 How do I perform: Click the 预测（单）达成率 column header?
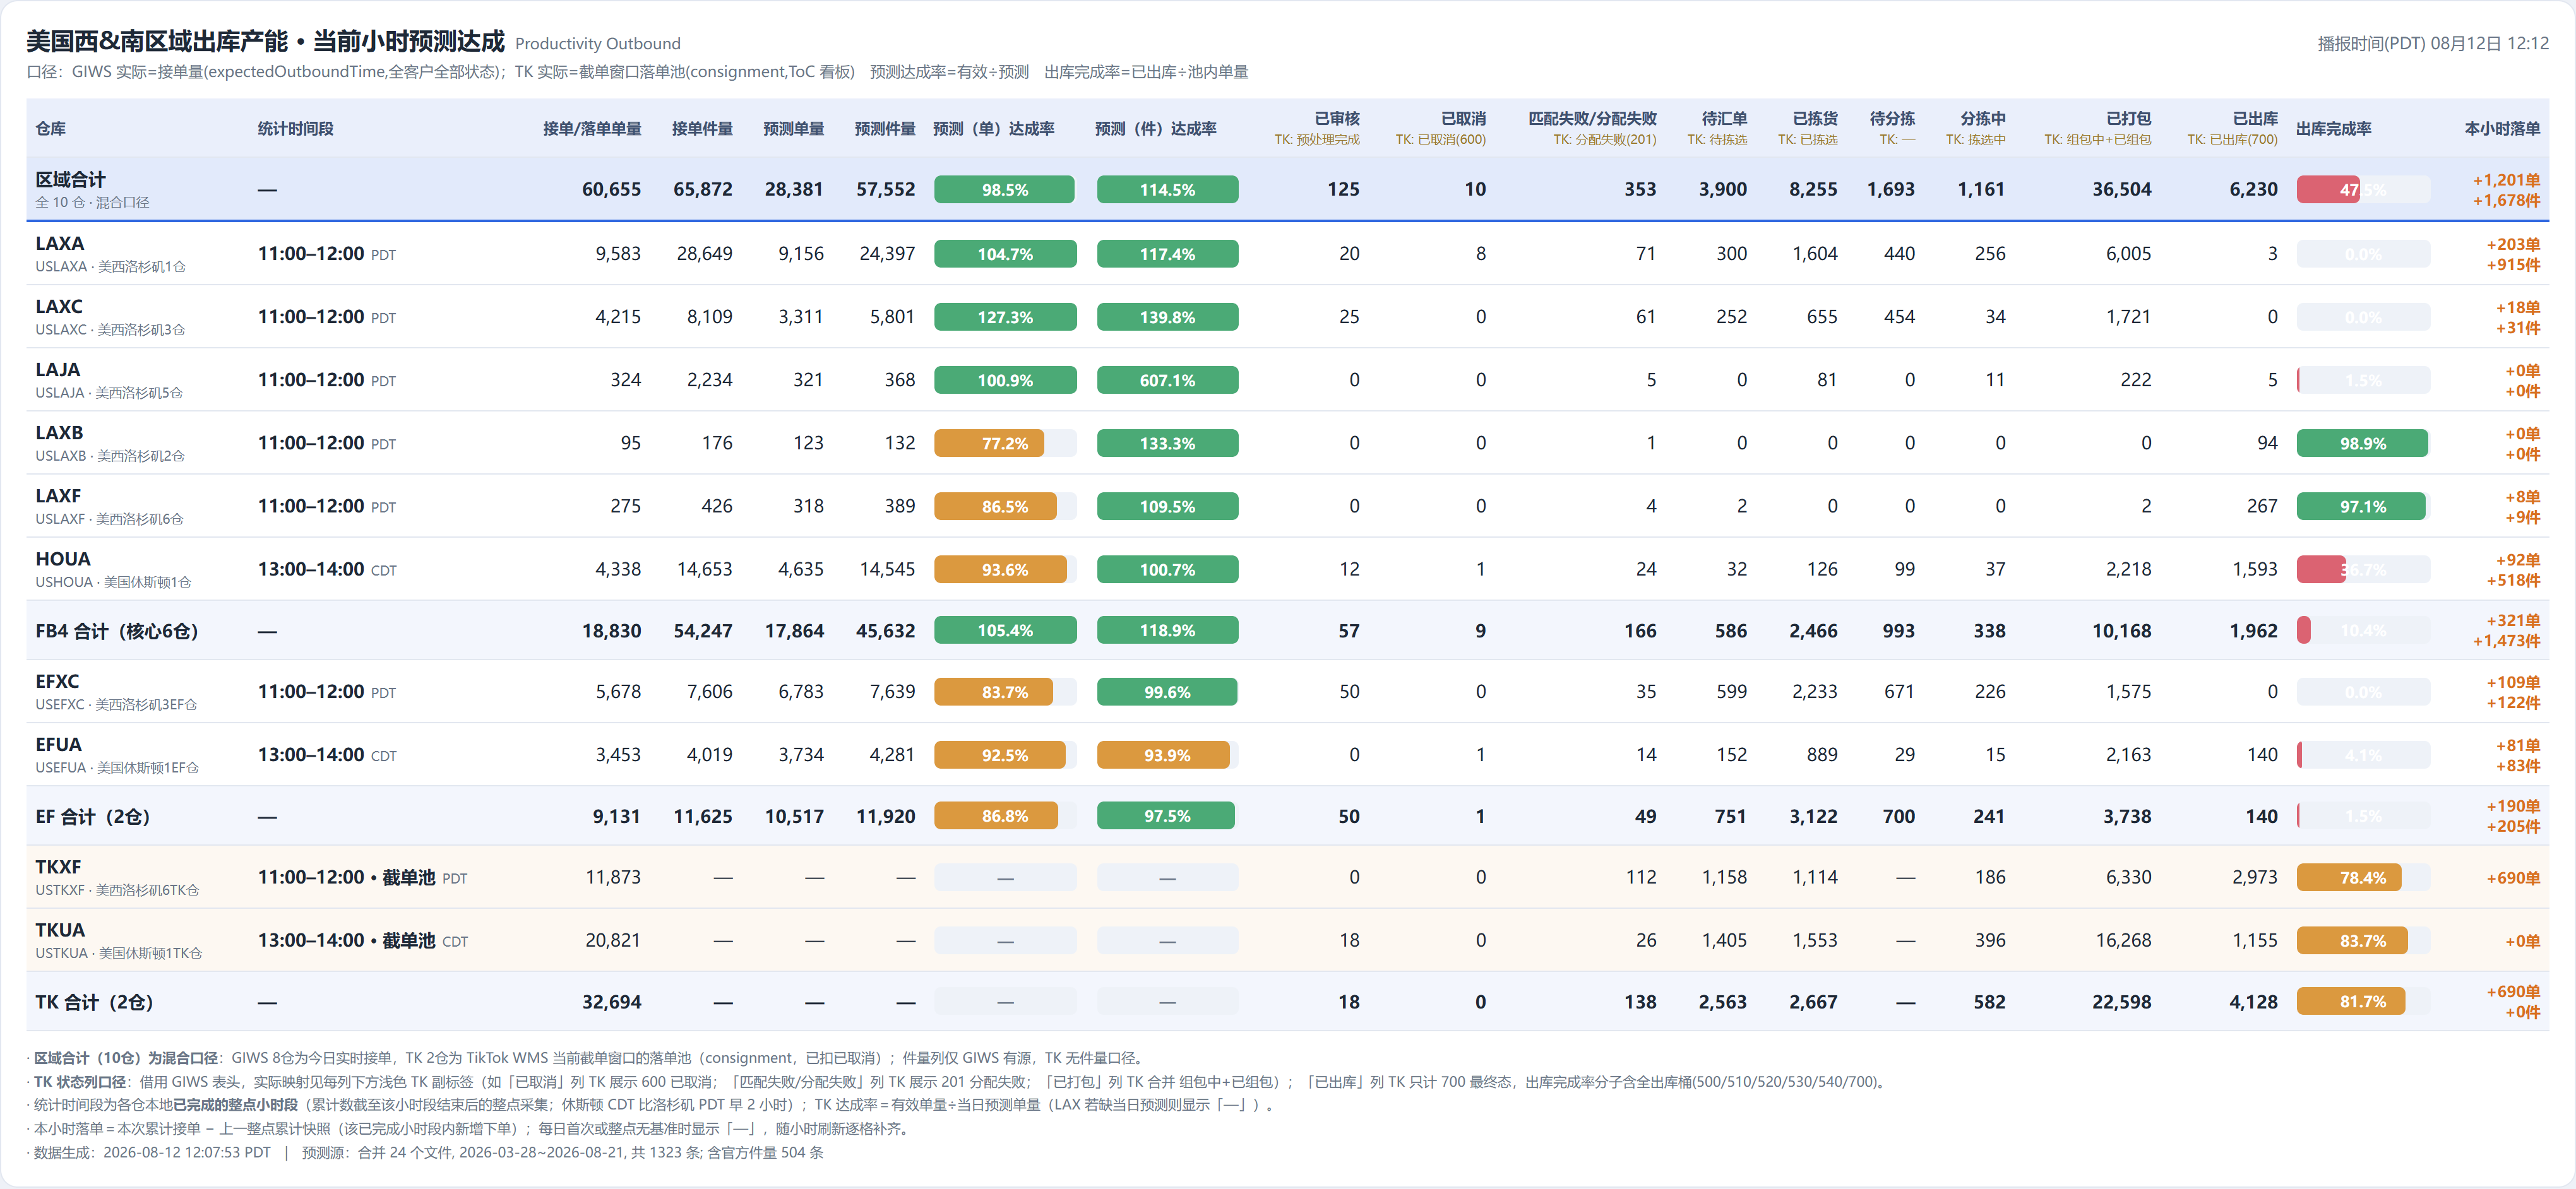point(993,129)
